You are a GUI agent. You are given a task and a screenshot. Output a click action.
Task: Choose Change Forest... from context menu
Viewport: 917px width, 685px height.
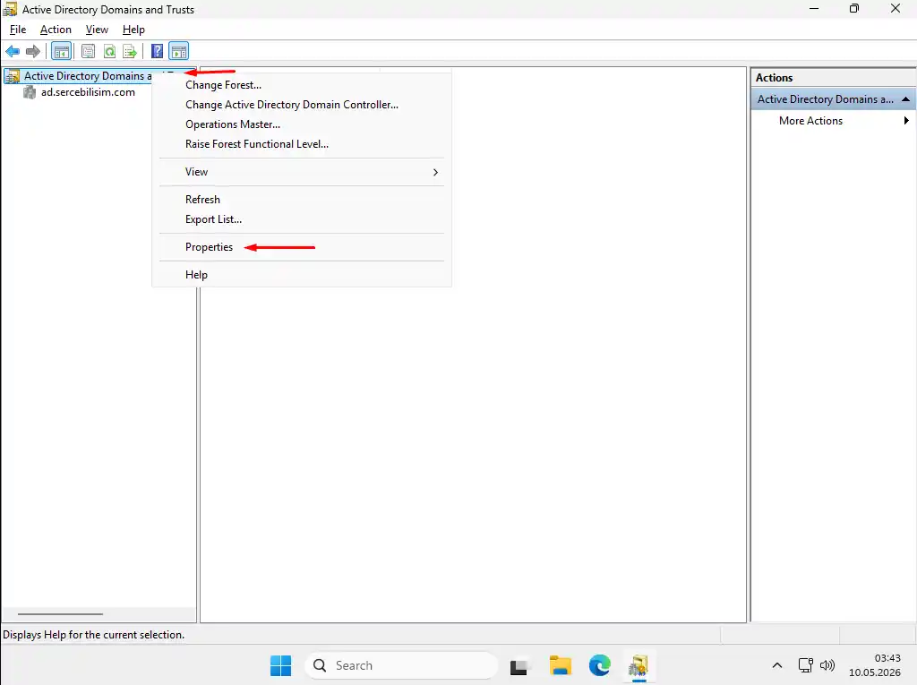click(x=302, y=85)
